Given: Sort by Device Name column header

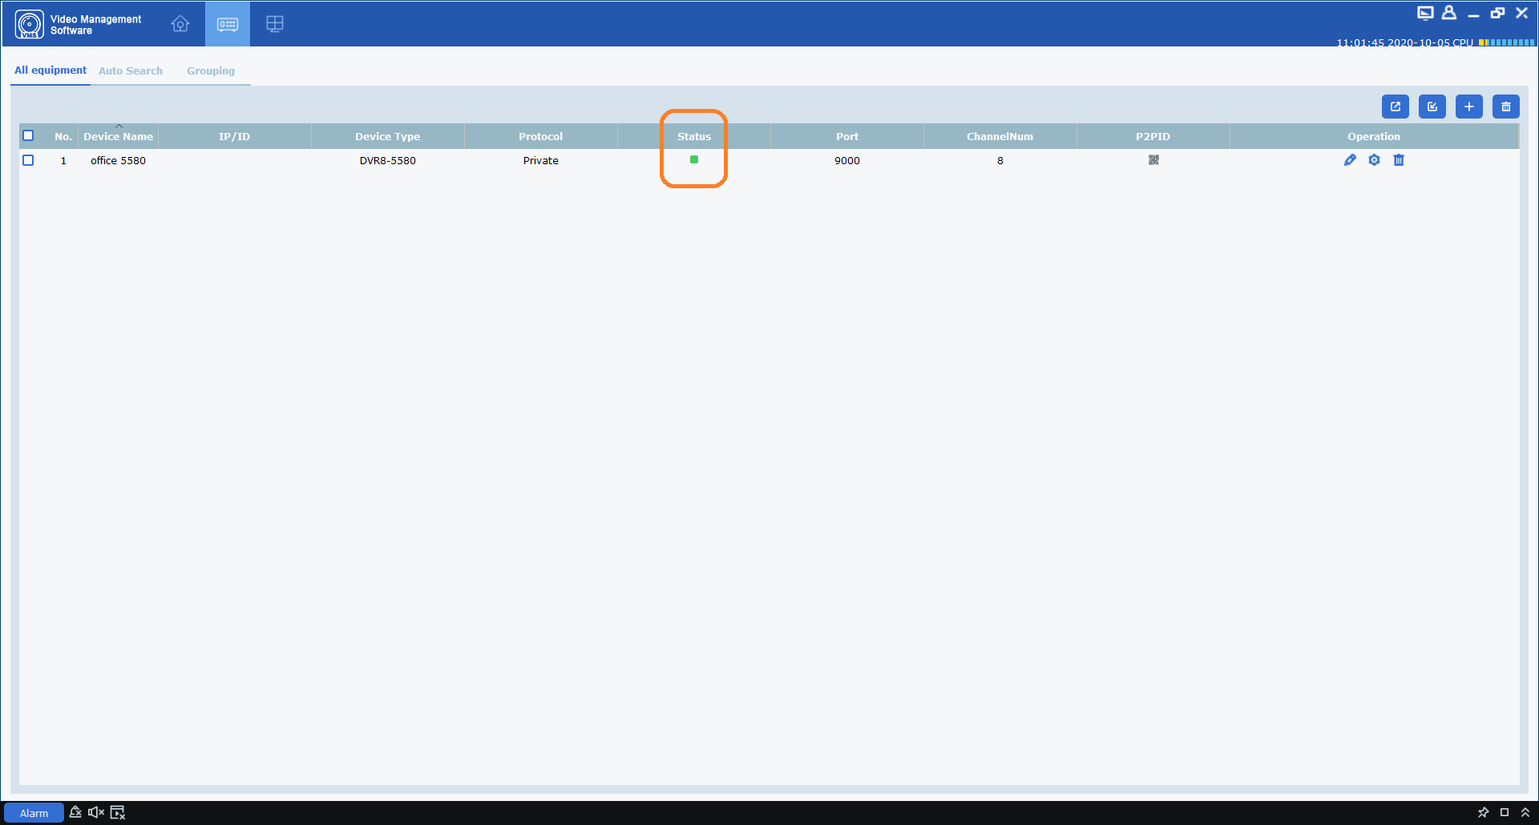Looking at the screenshot, I should coord(118,136).
